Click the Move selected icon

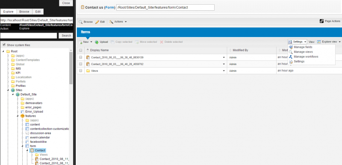click(137, 42)
